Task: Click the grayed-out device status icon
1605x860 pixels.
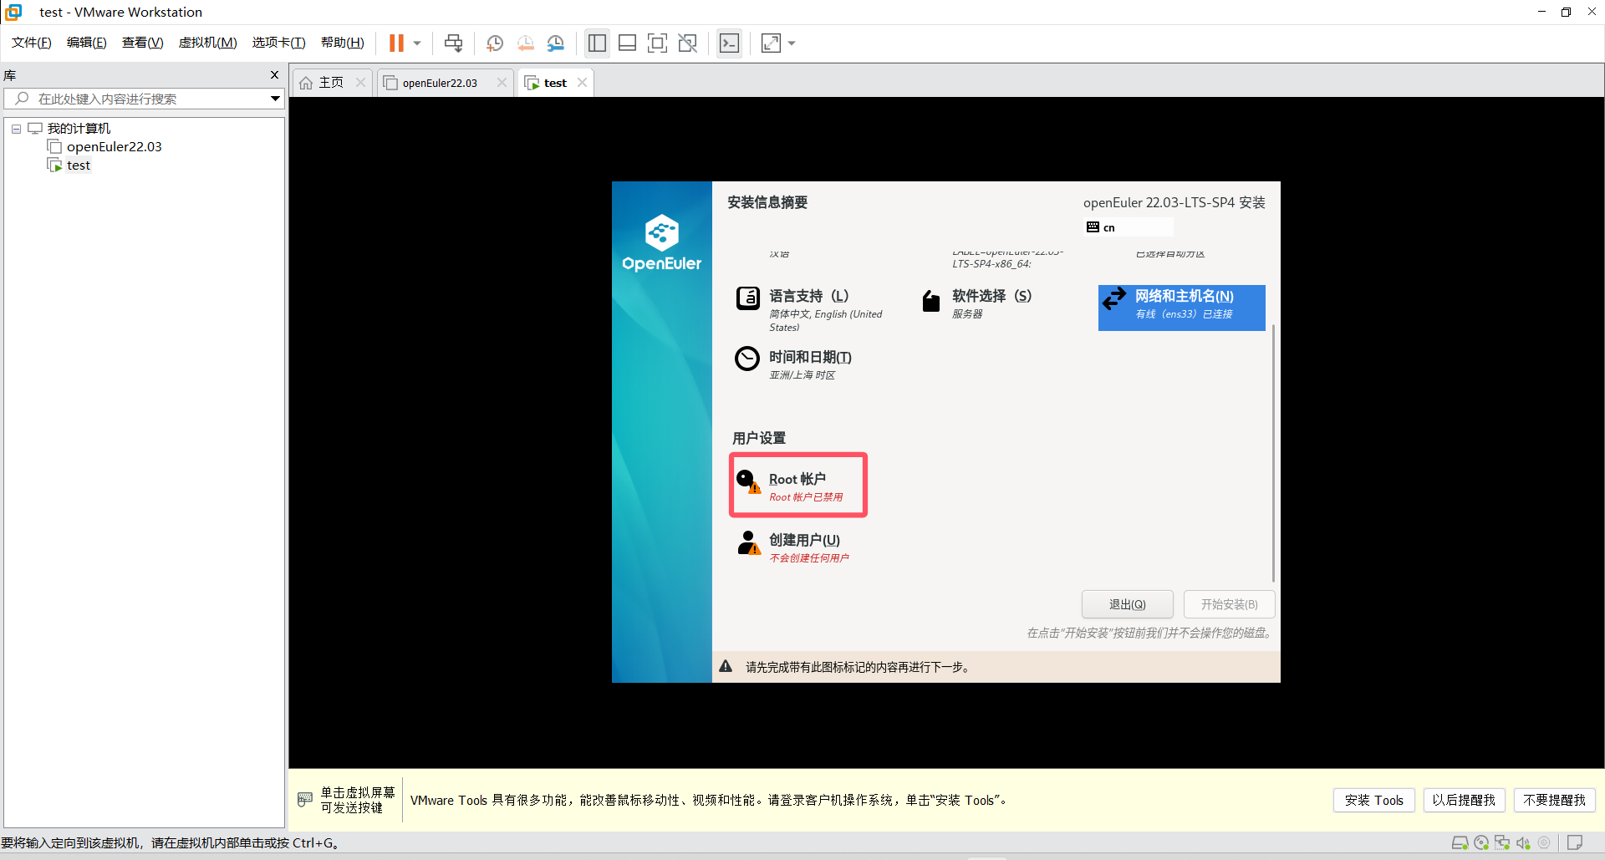Action: pyautogui.click(x=1544, y=843)
